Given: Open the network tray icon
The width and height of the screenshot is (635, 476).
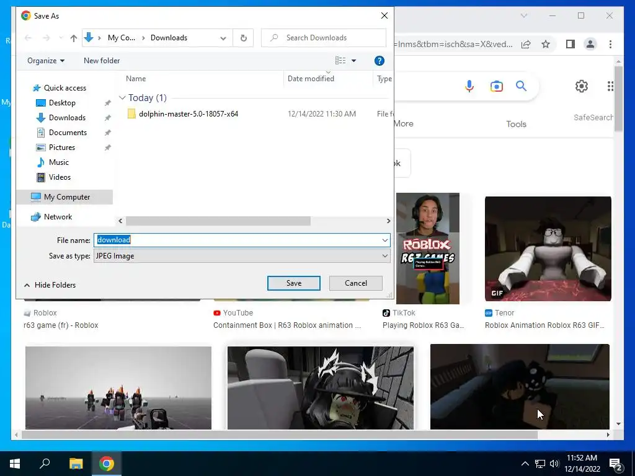Looking at the screenshot, I should click(x=540, y=464).
